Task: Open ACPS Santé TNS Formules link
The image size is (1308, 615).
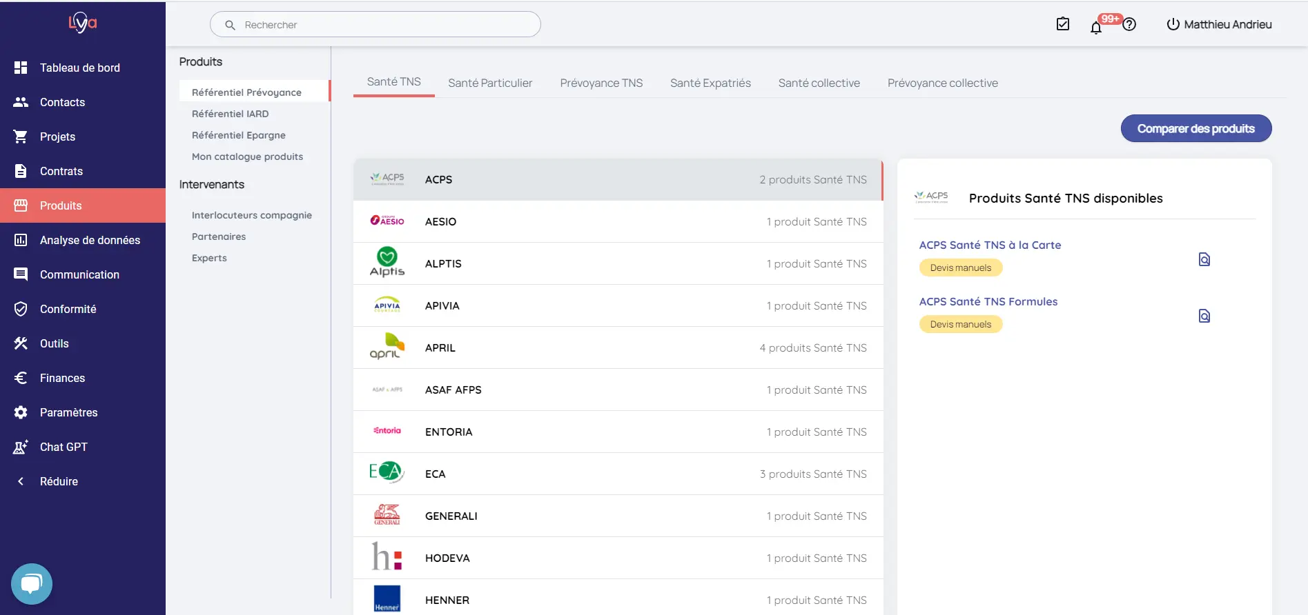Action: point(988,301)
